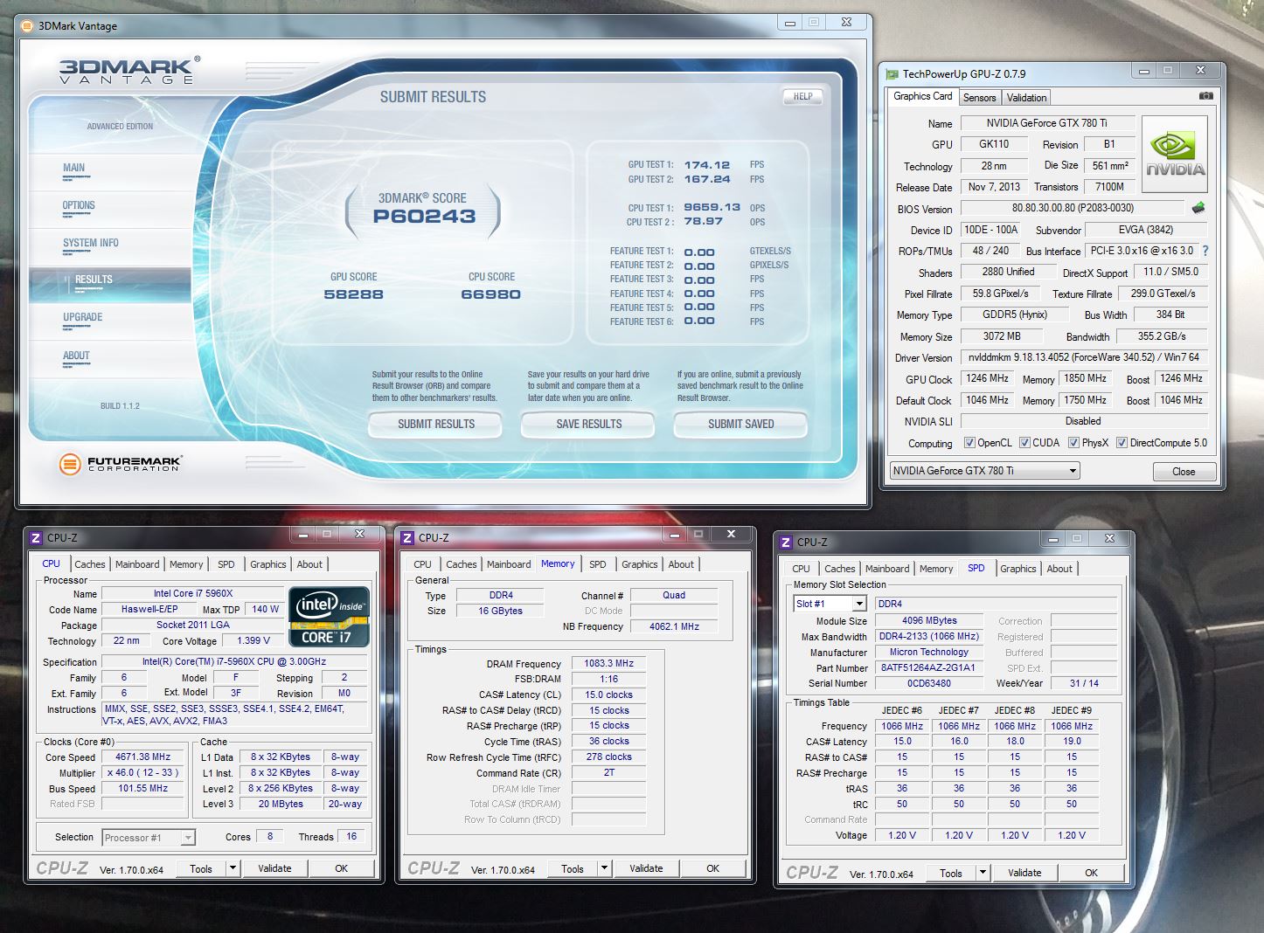Click the BIOS Version value 80.80.30.00.80
The height and width of the screenshot is (933, 1264).
click(x=1073, y=209)
